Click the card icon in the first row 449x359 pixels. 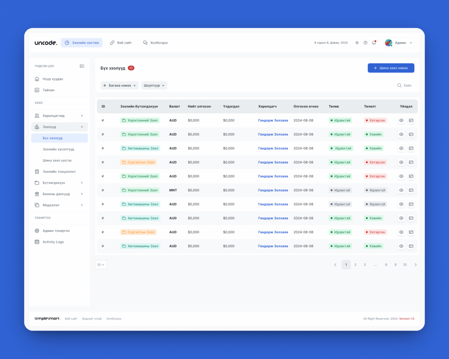tap(411, 120)
